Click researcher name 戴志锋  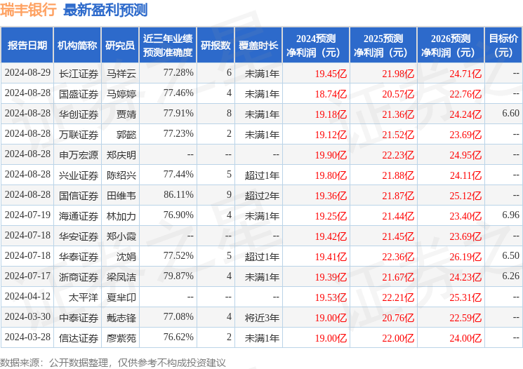point(121,318)
